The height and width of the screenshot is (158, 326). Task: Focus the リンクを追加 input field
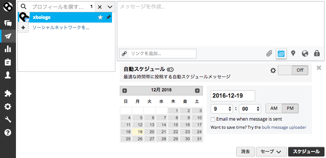pos(162,54)
